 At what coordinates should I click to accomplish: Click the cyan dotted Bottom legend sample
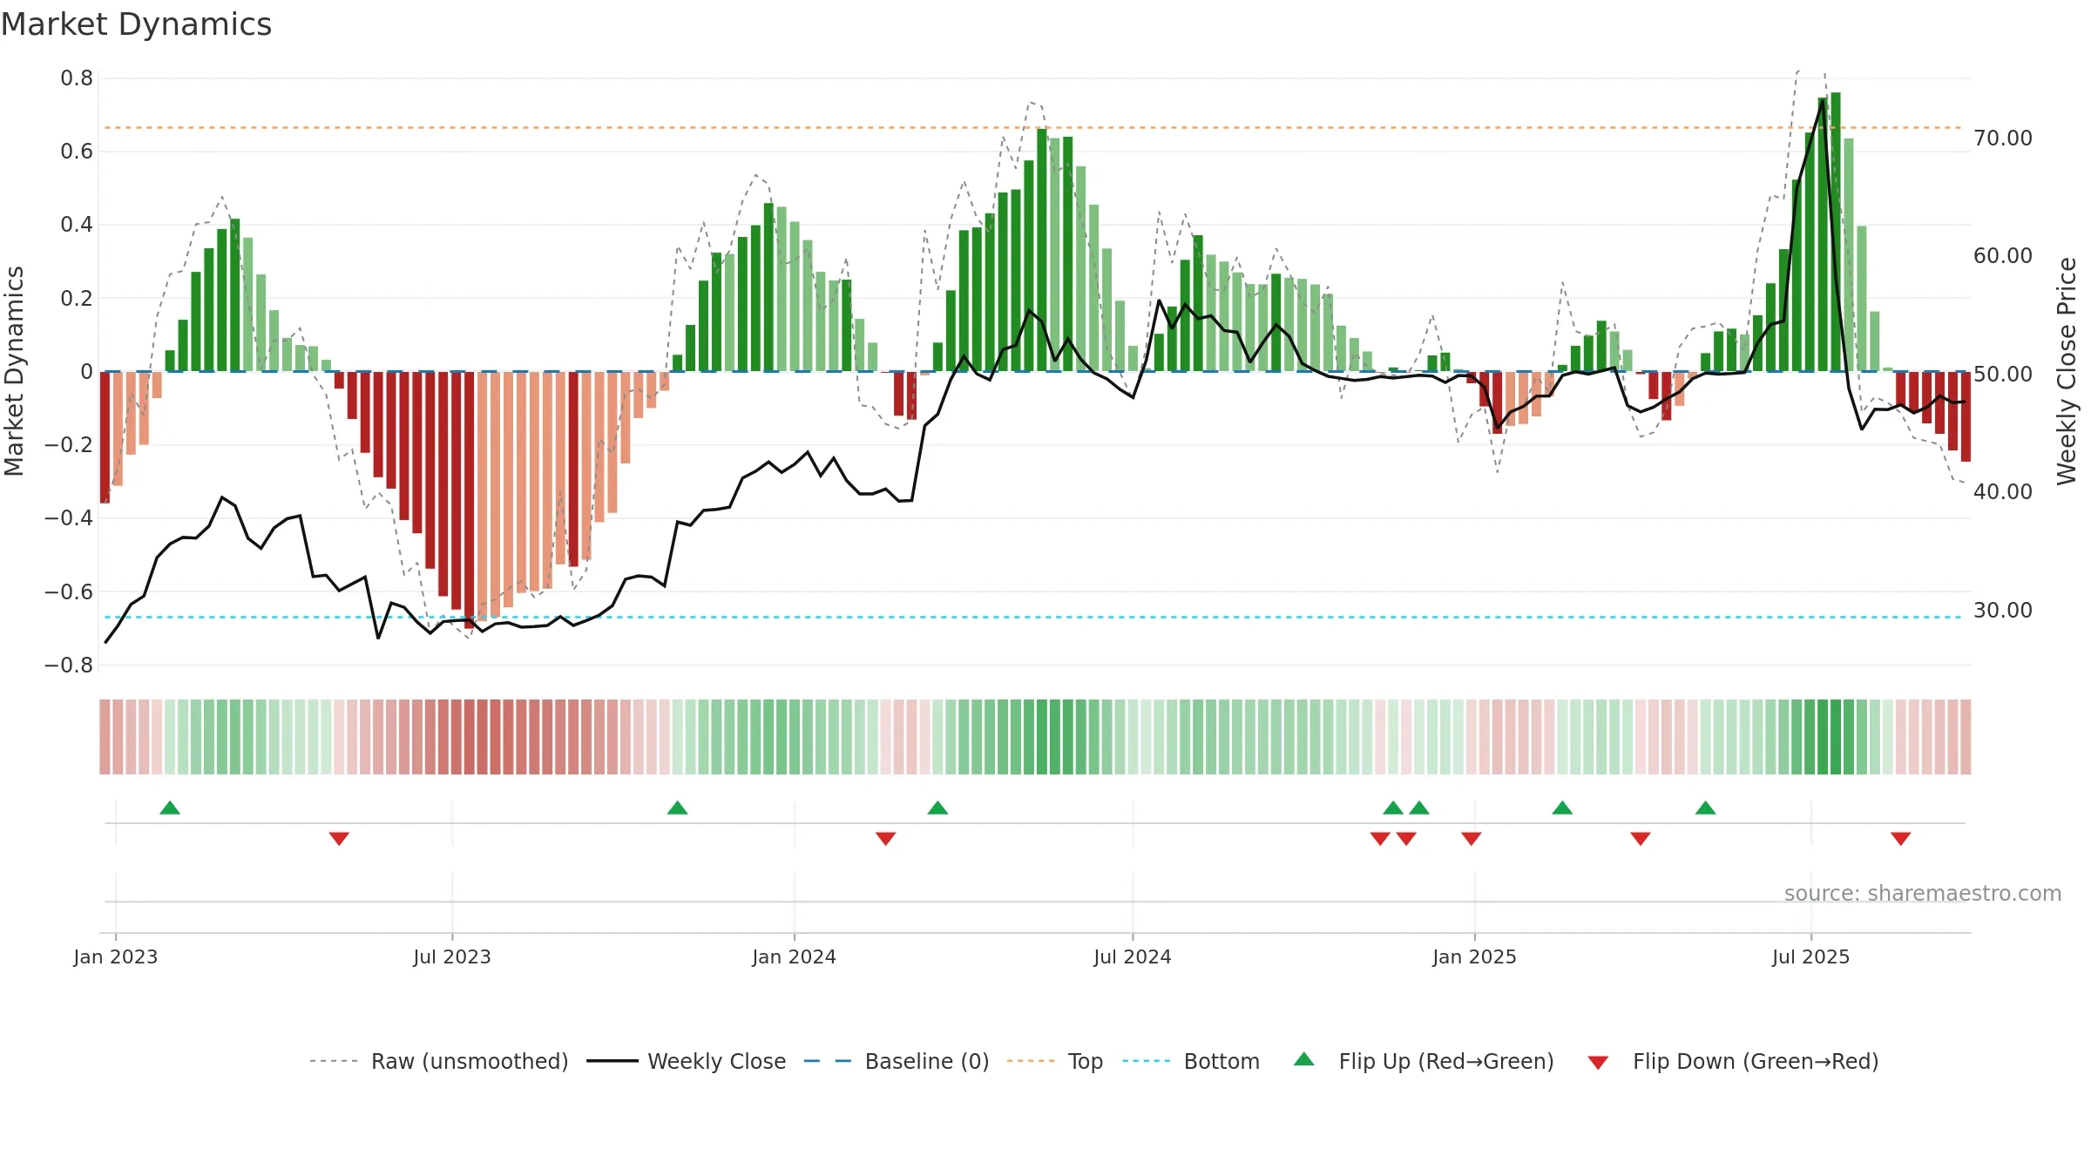click(1147, 1061)
